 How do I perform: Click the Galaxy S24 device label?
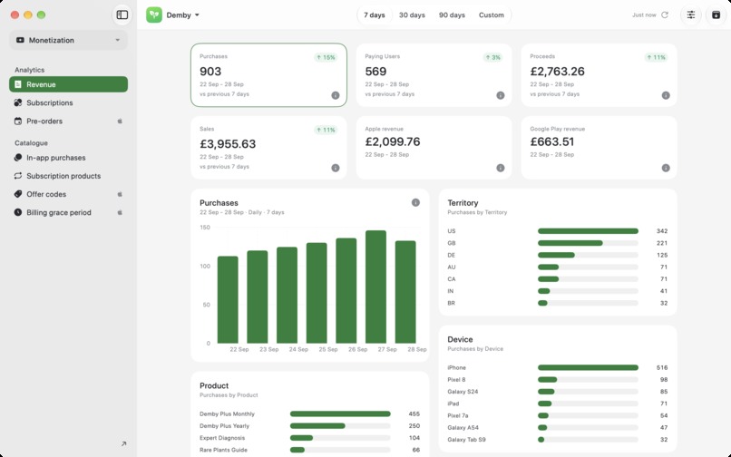(x=463, y=392)
